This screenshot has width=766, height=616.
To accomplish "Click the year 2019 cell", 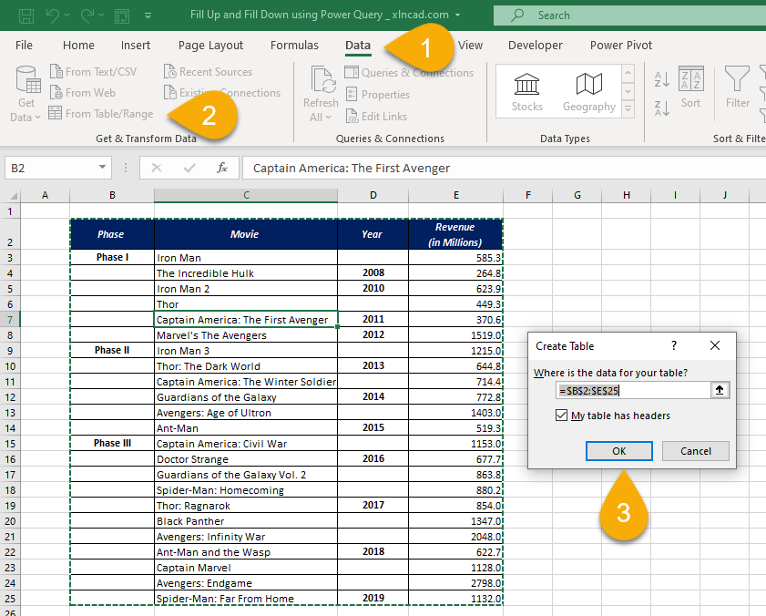I will pos(373,598).
